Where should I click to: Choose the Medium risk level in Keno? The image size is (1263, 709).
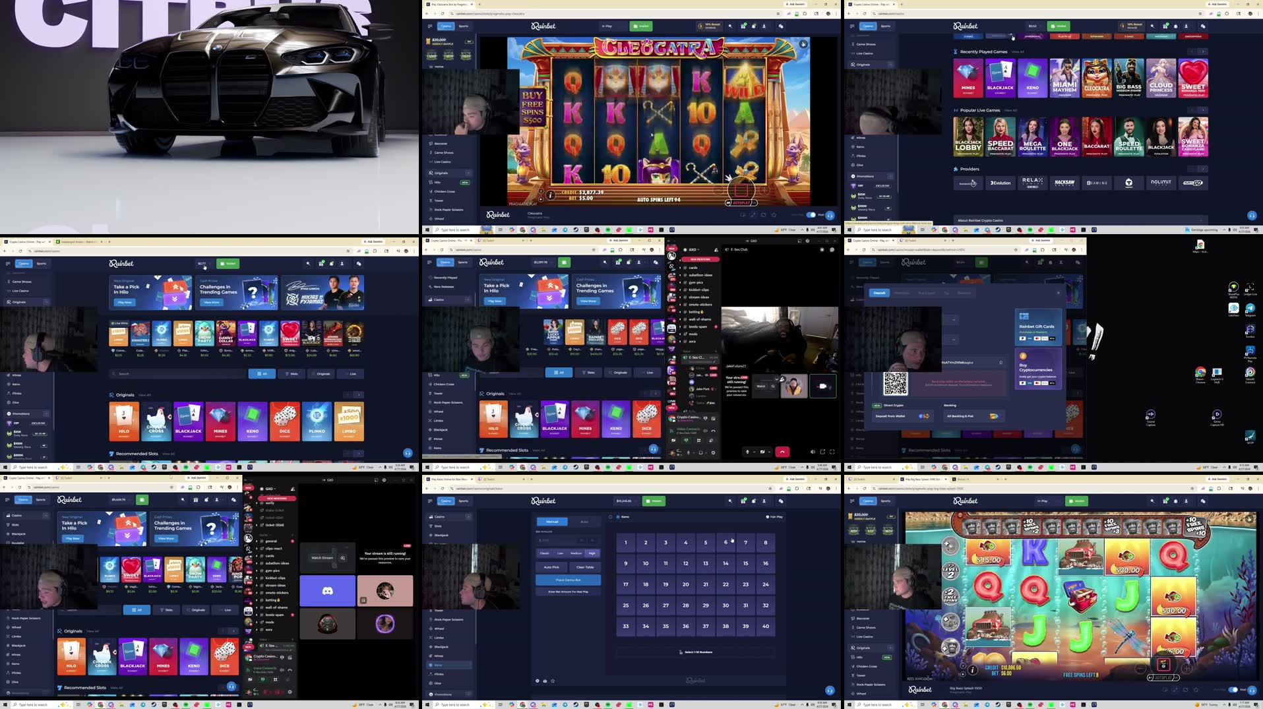point(576,553)
